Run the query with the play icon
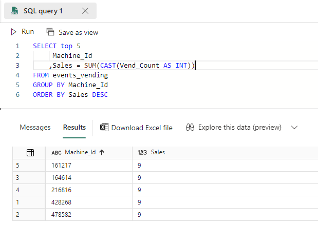This screenshot has width=318, height=226. click(13, 32)
